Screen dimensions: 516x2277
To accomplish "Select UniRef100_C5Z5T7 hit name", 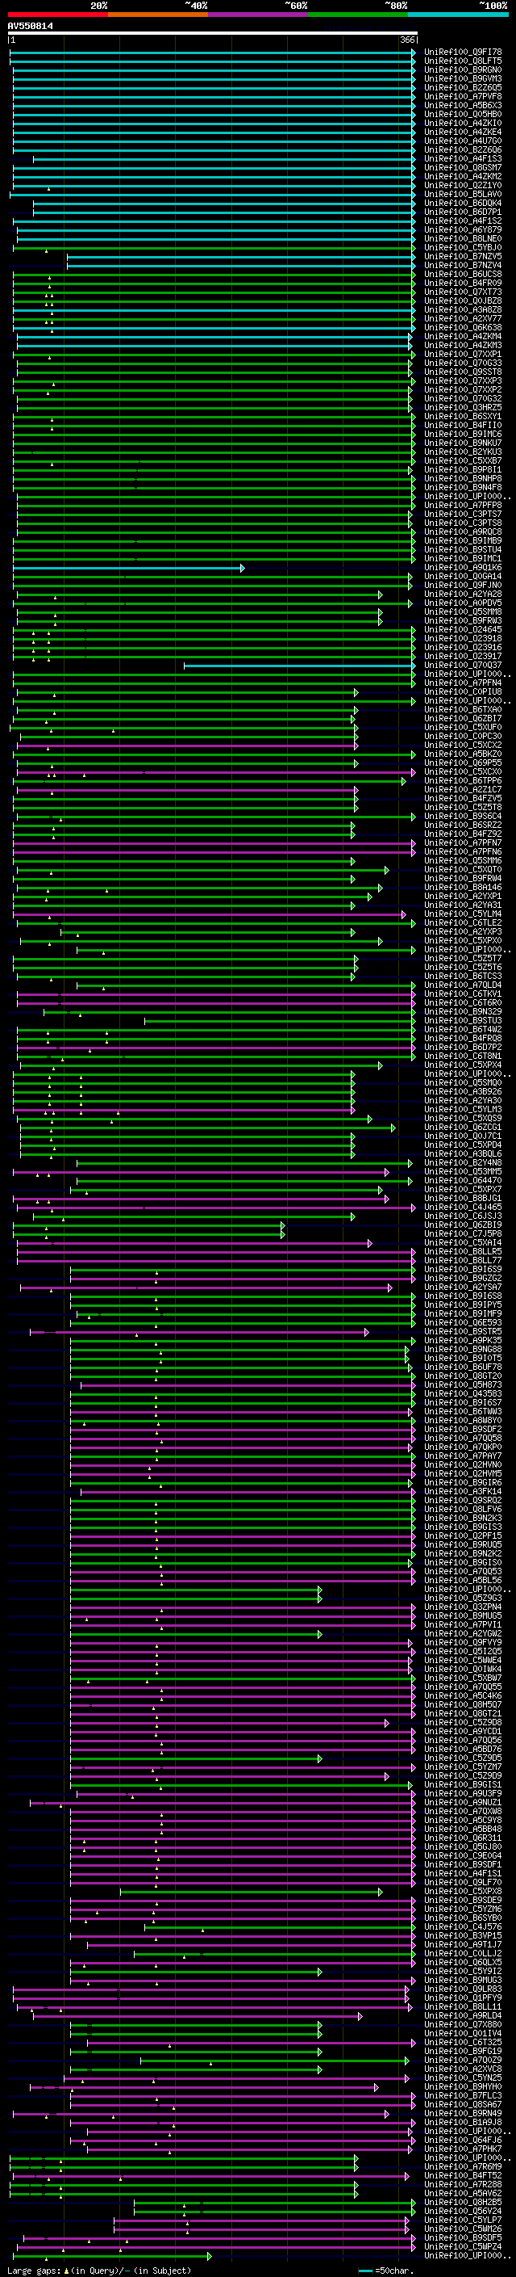I will point(463,958).
